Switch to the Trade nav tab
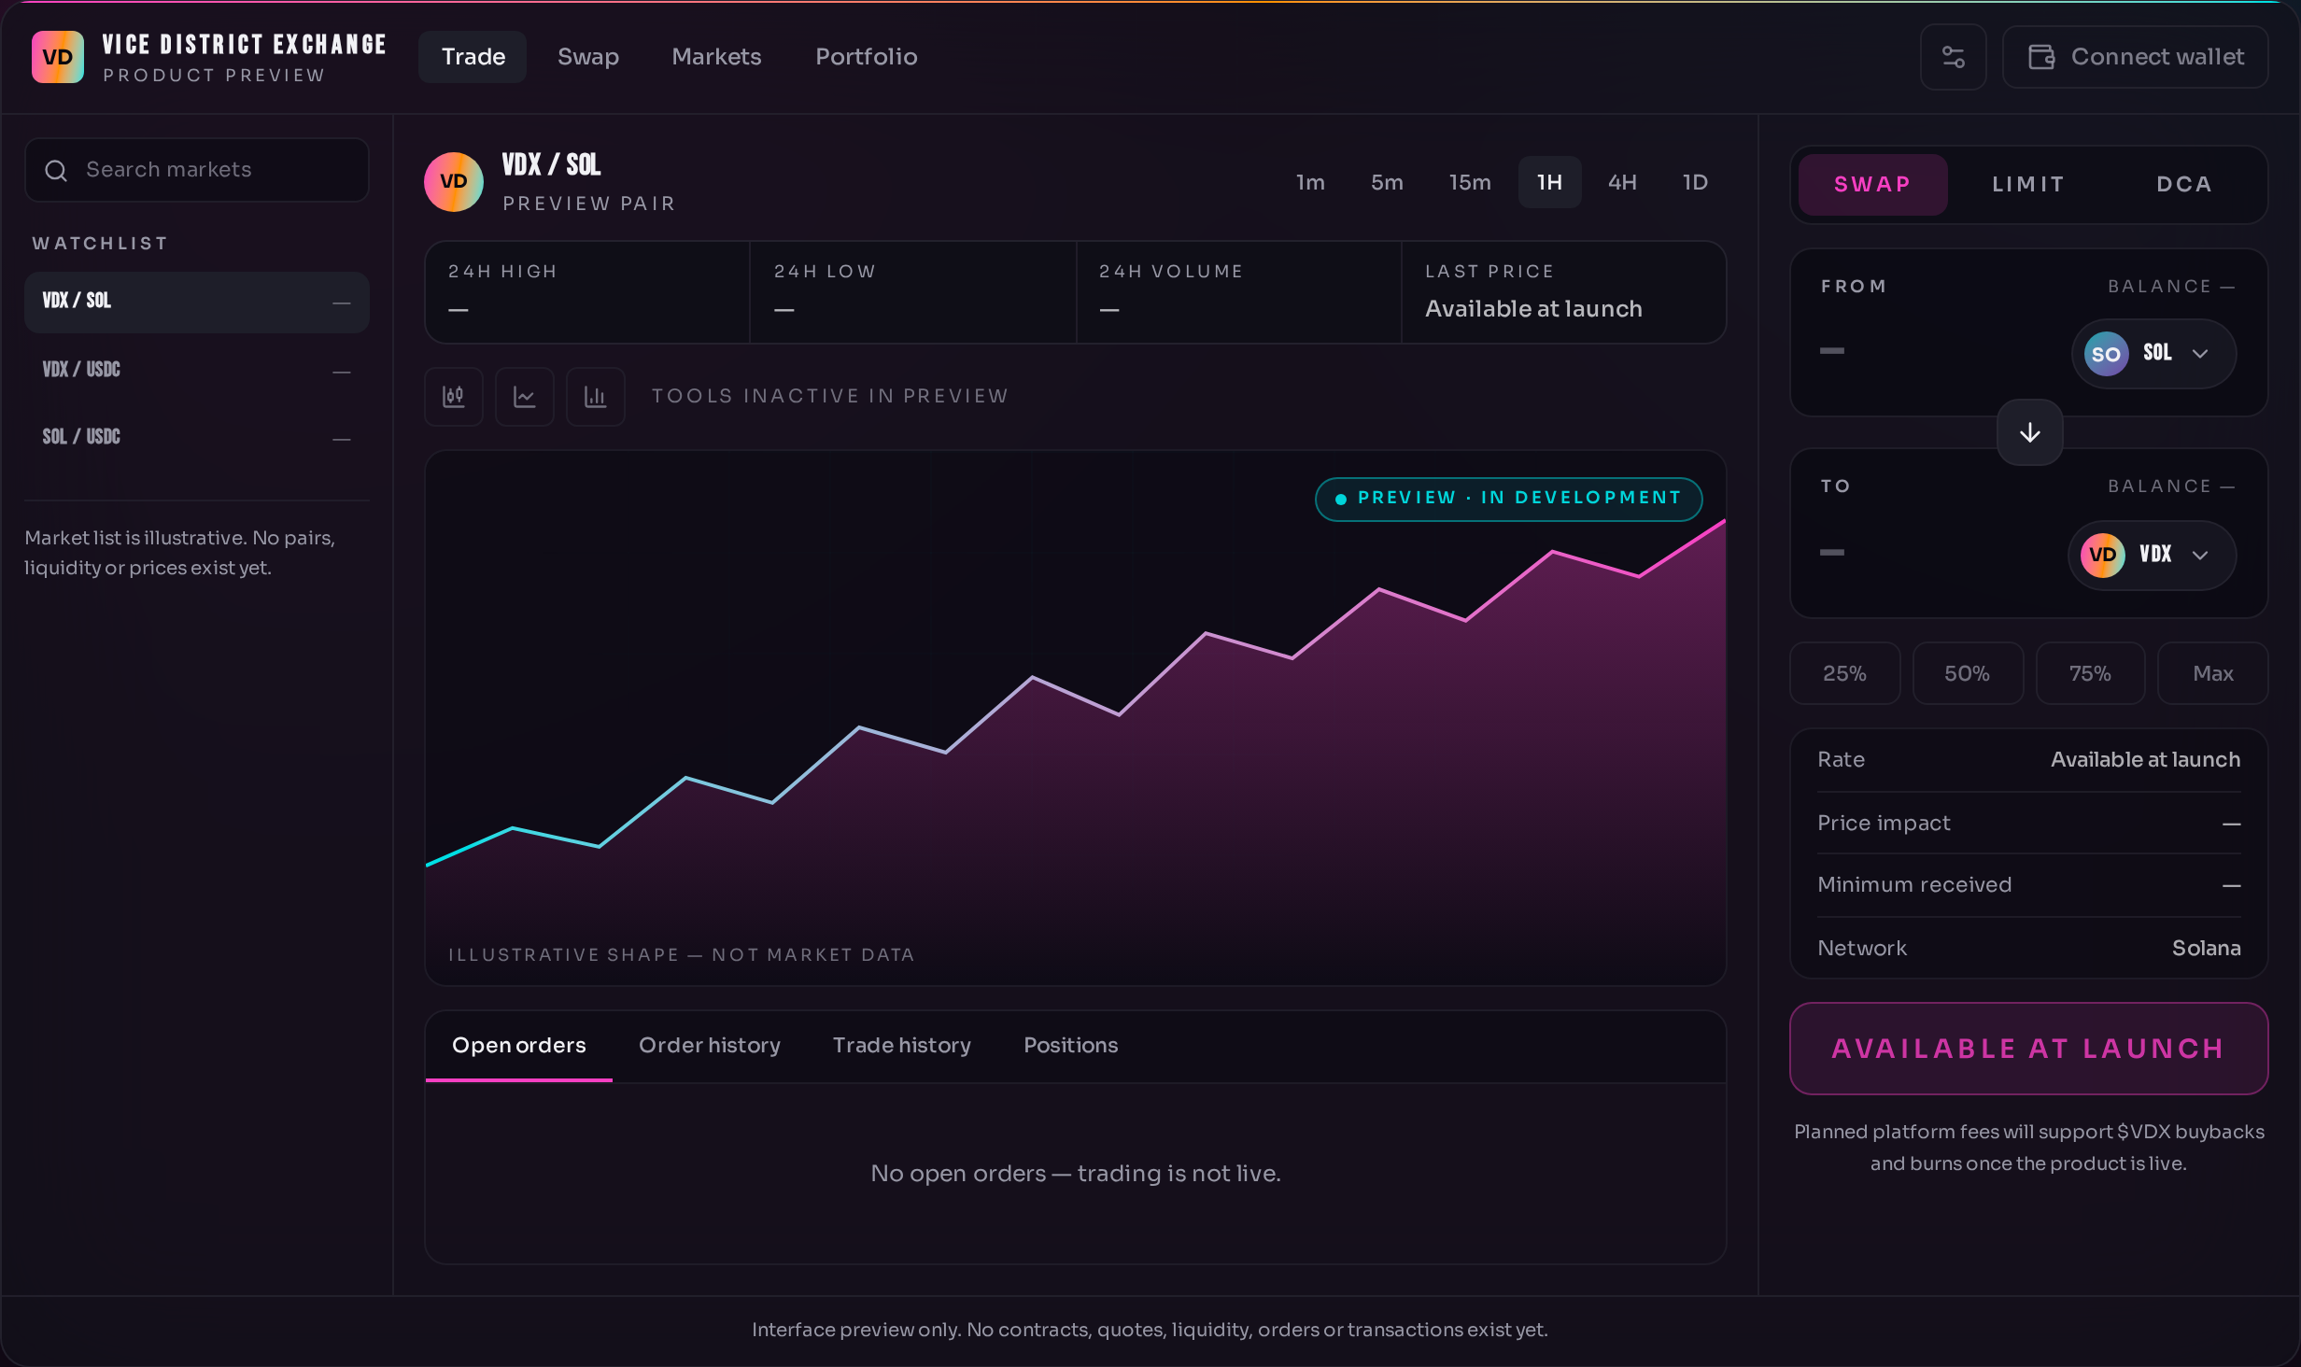 point(473,57)
